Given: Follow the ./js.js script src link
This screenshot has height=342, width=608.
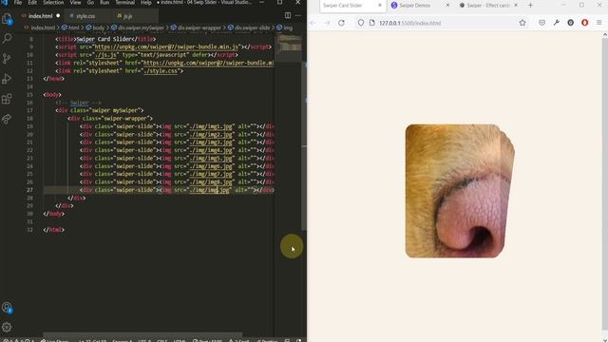Looking at the screenshot, I should coord(105,55).
